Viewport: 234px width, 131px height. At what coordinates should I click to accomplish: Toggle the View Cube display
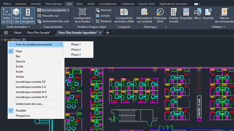16,16
